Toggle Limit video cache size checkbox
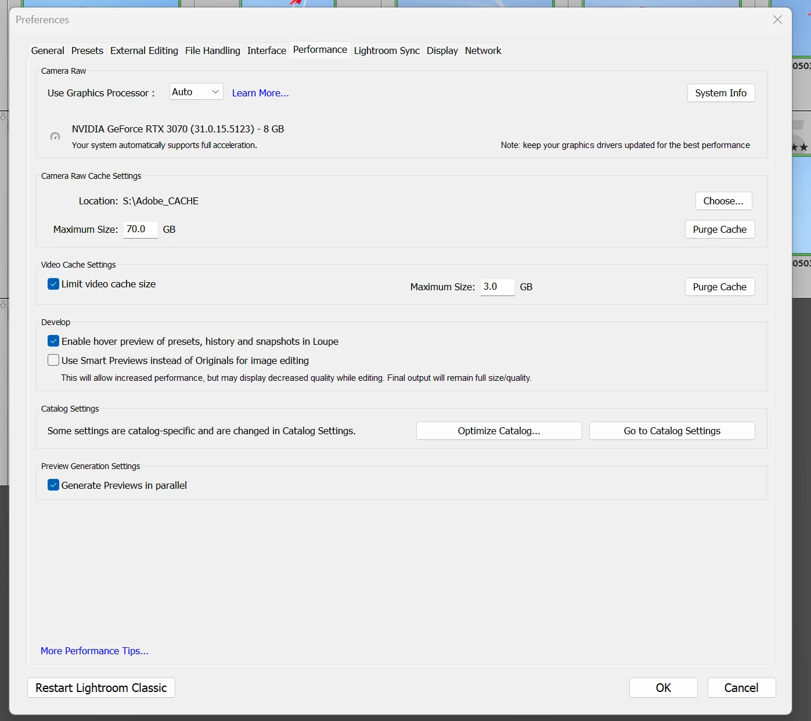 pos(53,284)
